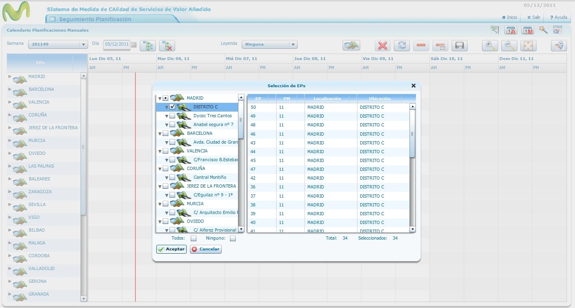Open the calendar picker next to date field
This screenshot has height=308, width=575.
click(134, 45)
